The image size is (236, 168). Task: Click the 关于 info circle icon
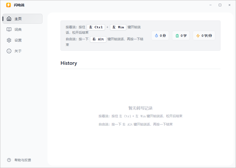click(9, 51)
